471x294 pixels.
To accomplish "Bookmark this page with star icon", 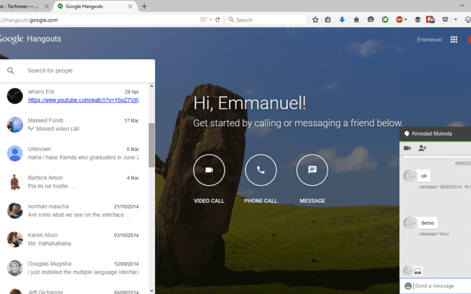I will [315, 20].
